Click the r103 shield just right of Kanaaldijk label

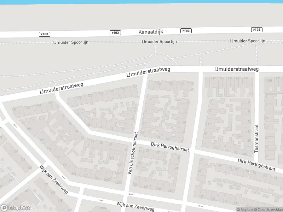click(186, 31)
